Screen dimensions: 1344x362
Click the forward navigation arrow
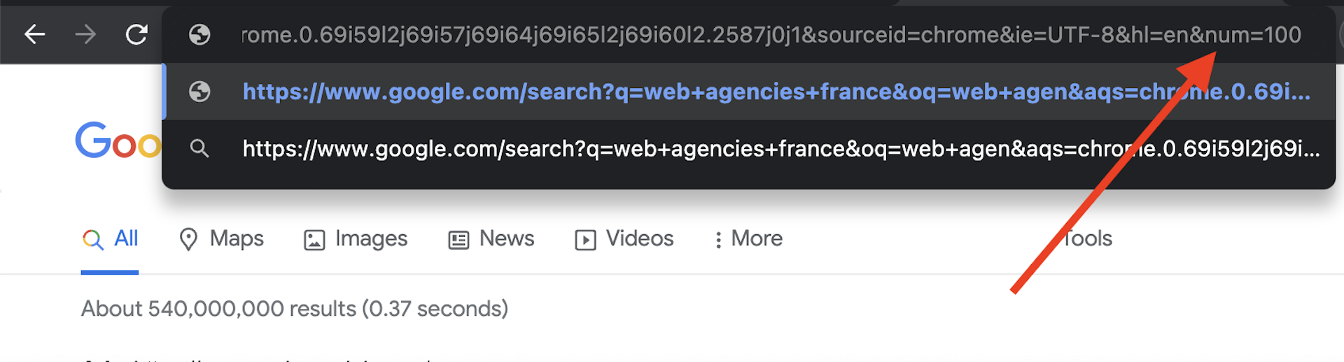(x=85, y=34)
